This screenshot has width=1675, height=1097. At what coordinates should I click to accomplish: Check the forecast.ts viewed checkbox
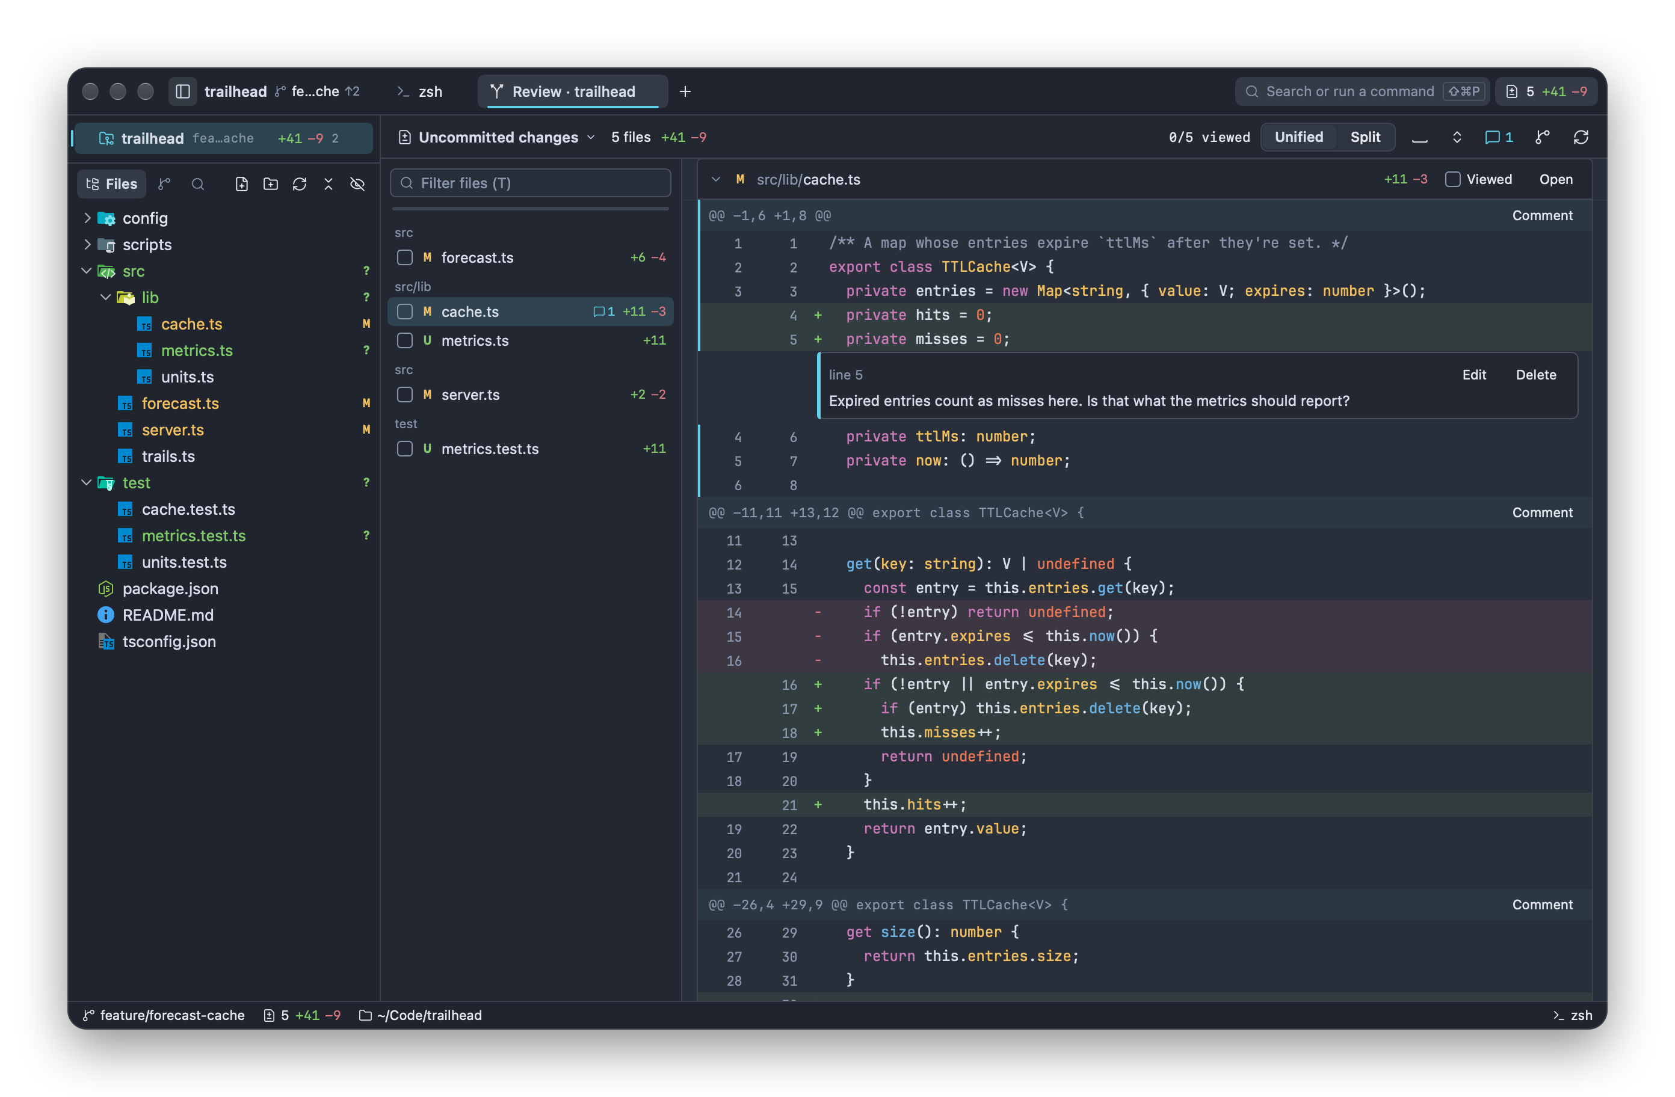[405, 257]
